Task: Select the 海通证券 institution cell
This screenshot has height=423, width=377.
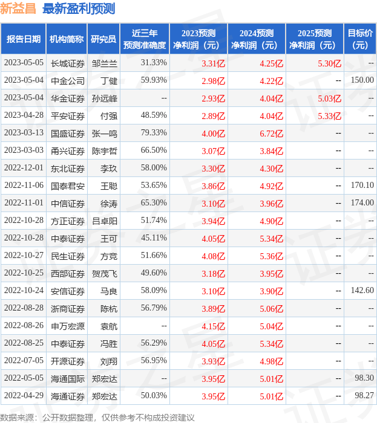Action: [x=68, y=396]
